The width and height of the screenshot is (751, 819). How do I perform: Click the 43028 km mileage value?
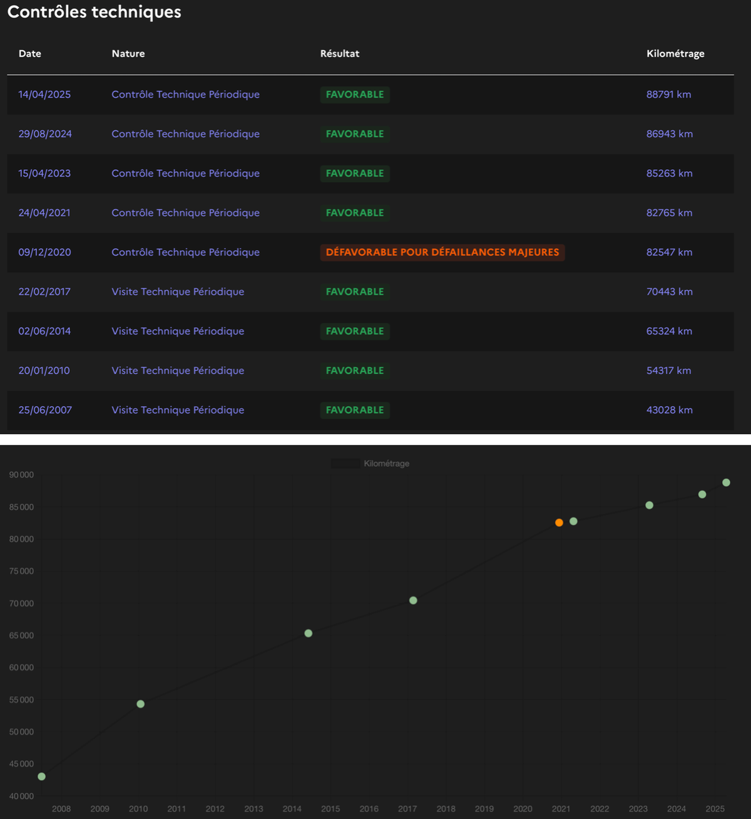coord(669,410)
